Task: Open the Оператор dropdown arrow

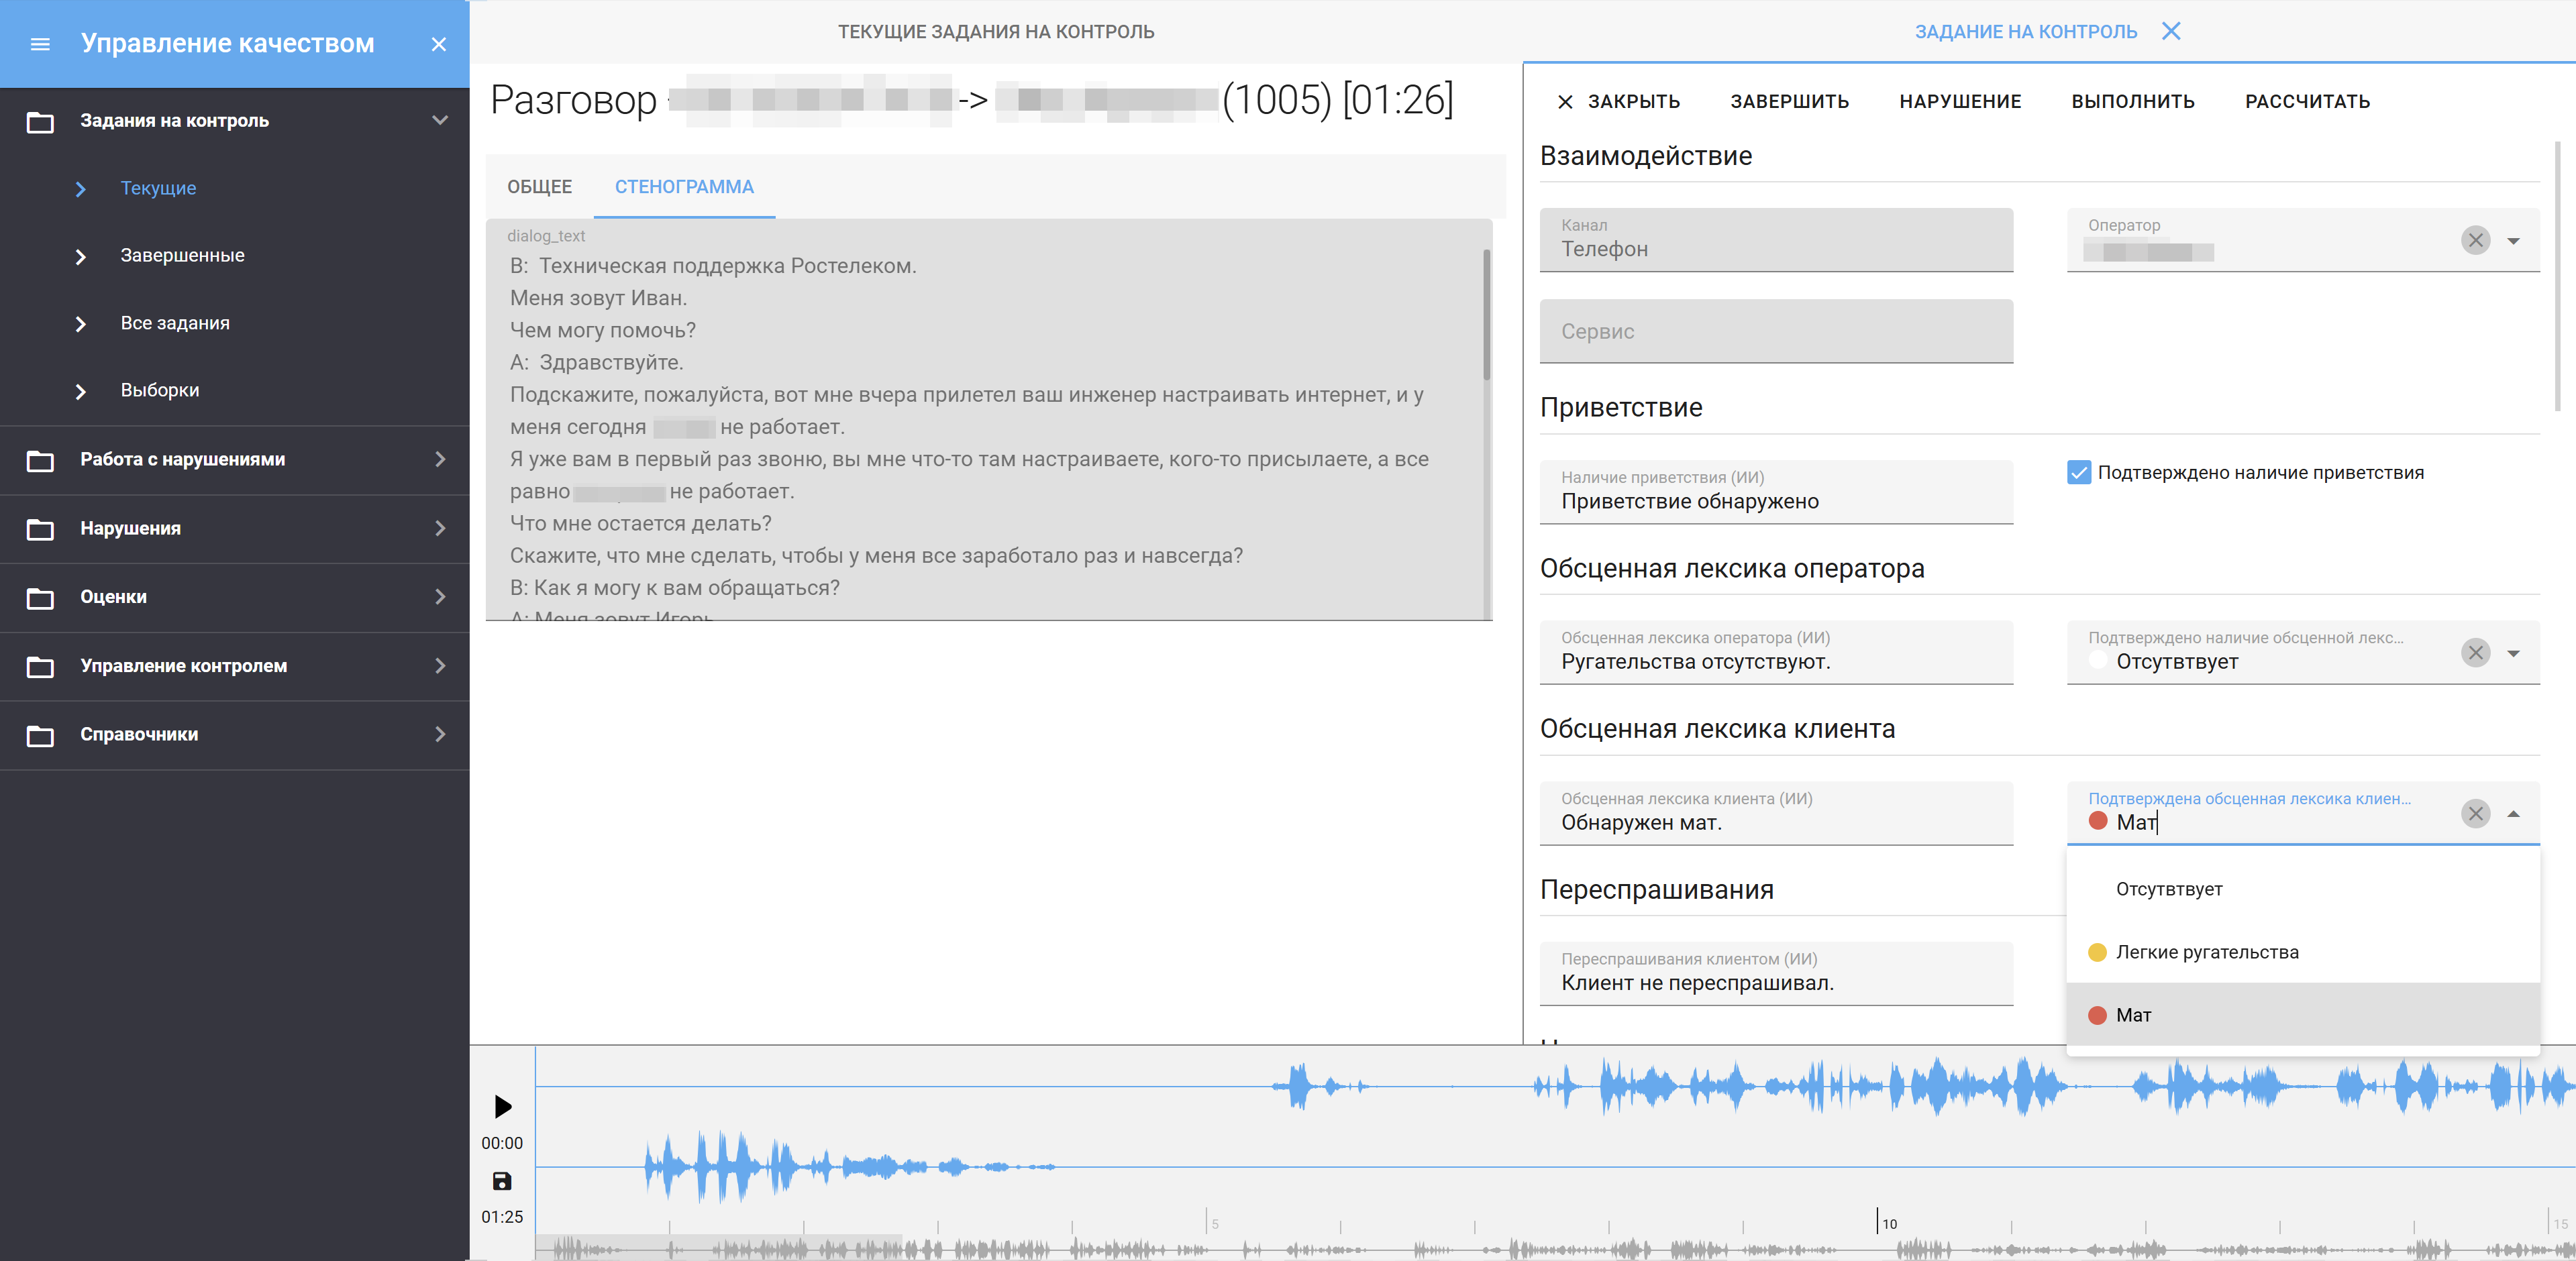Action: tap(2513, 240)
